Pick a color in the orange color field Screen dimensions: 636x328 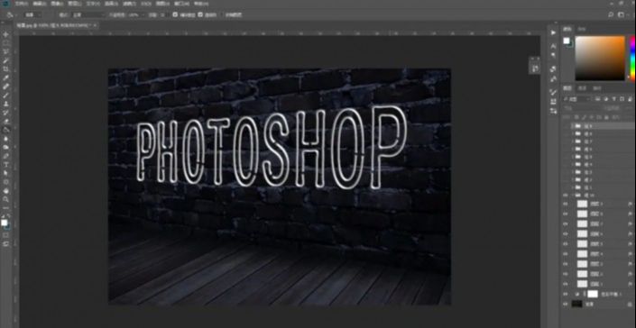point(600,59)
